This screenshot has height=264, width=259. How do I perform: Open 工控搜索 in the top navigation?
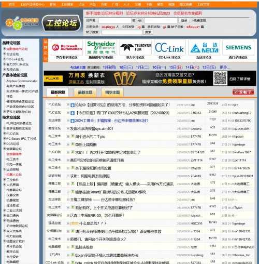pos(67,5)
